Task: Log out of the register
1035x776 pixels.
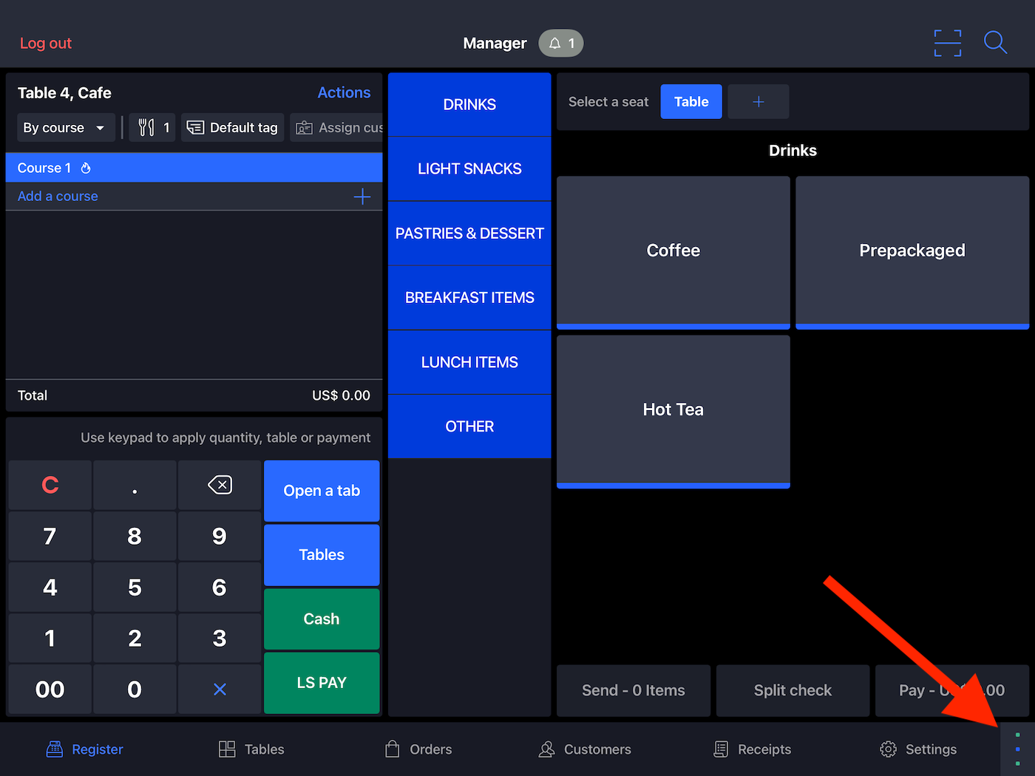Action: (46, 43)
